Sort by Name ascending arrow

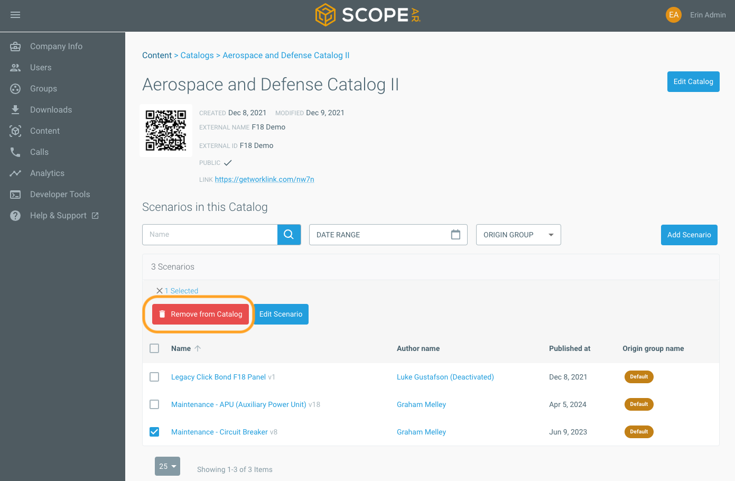pos(198,348)
